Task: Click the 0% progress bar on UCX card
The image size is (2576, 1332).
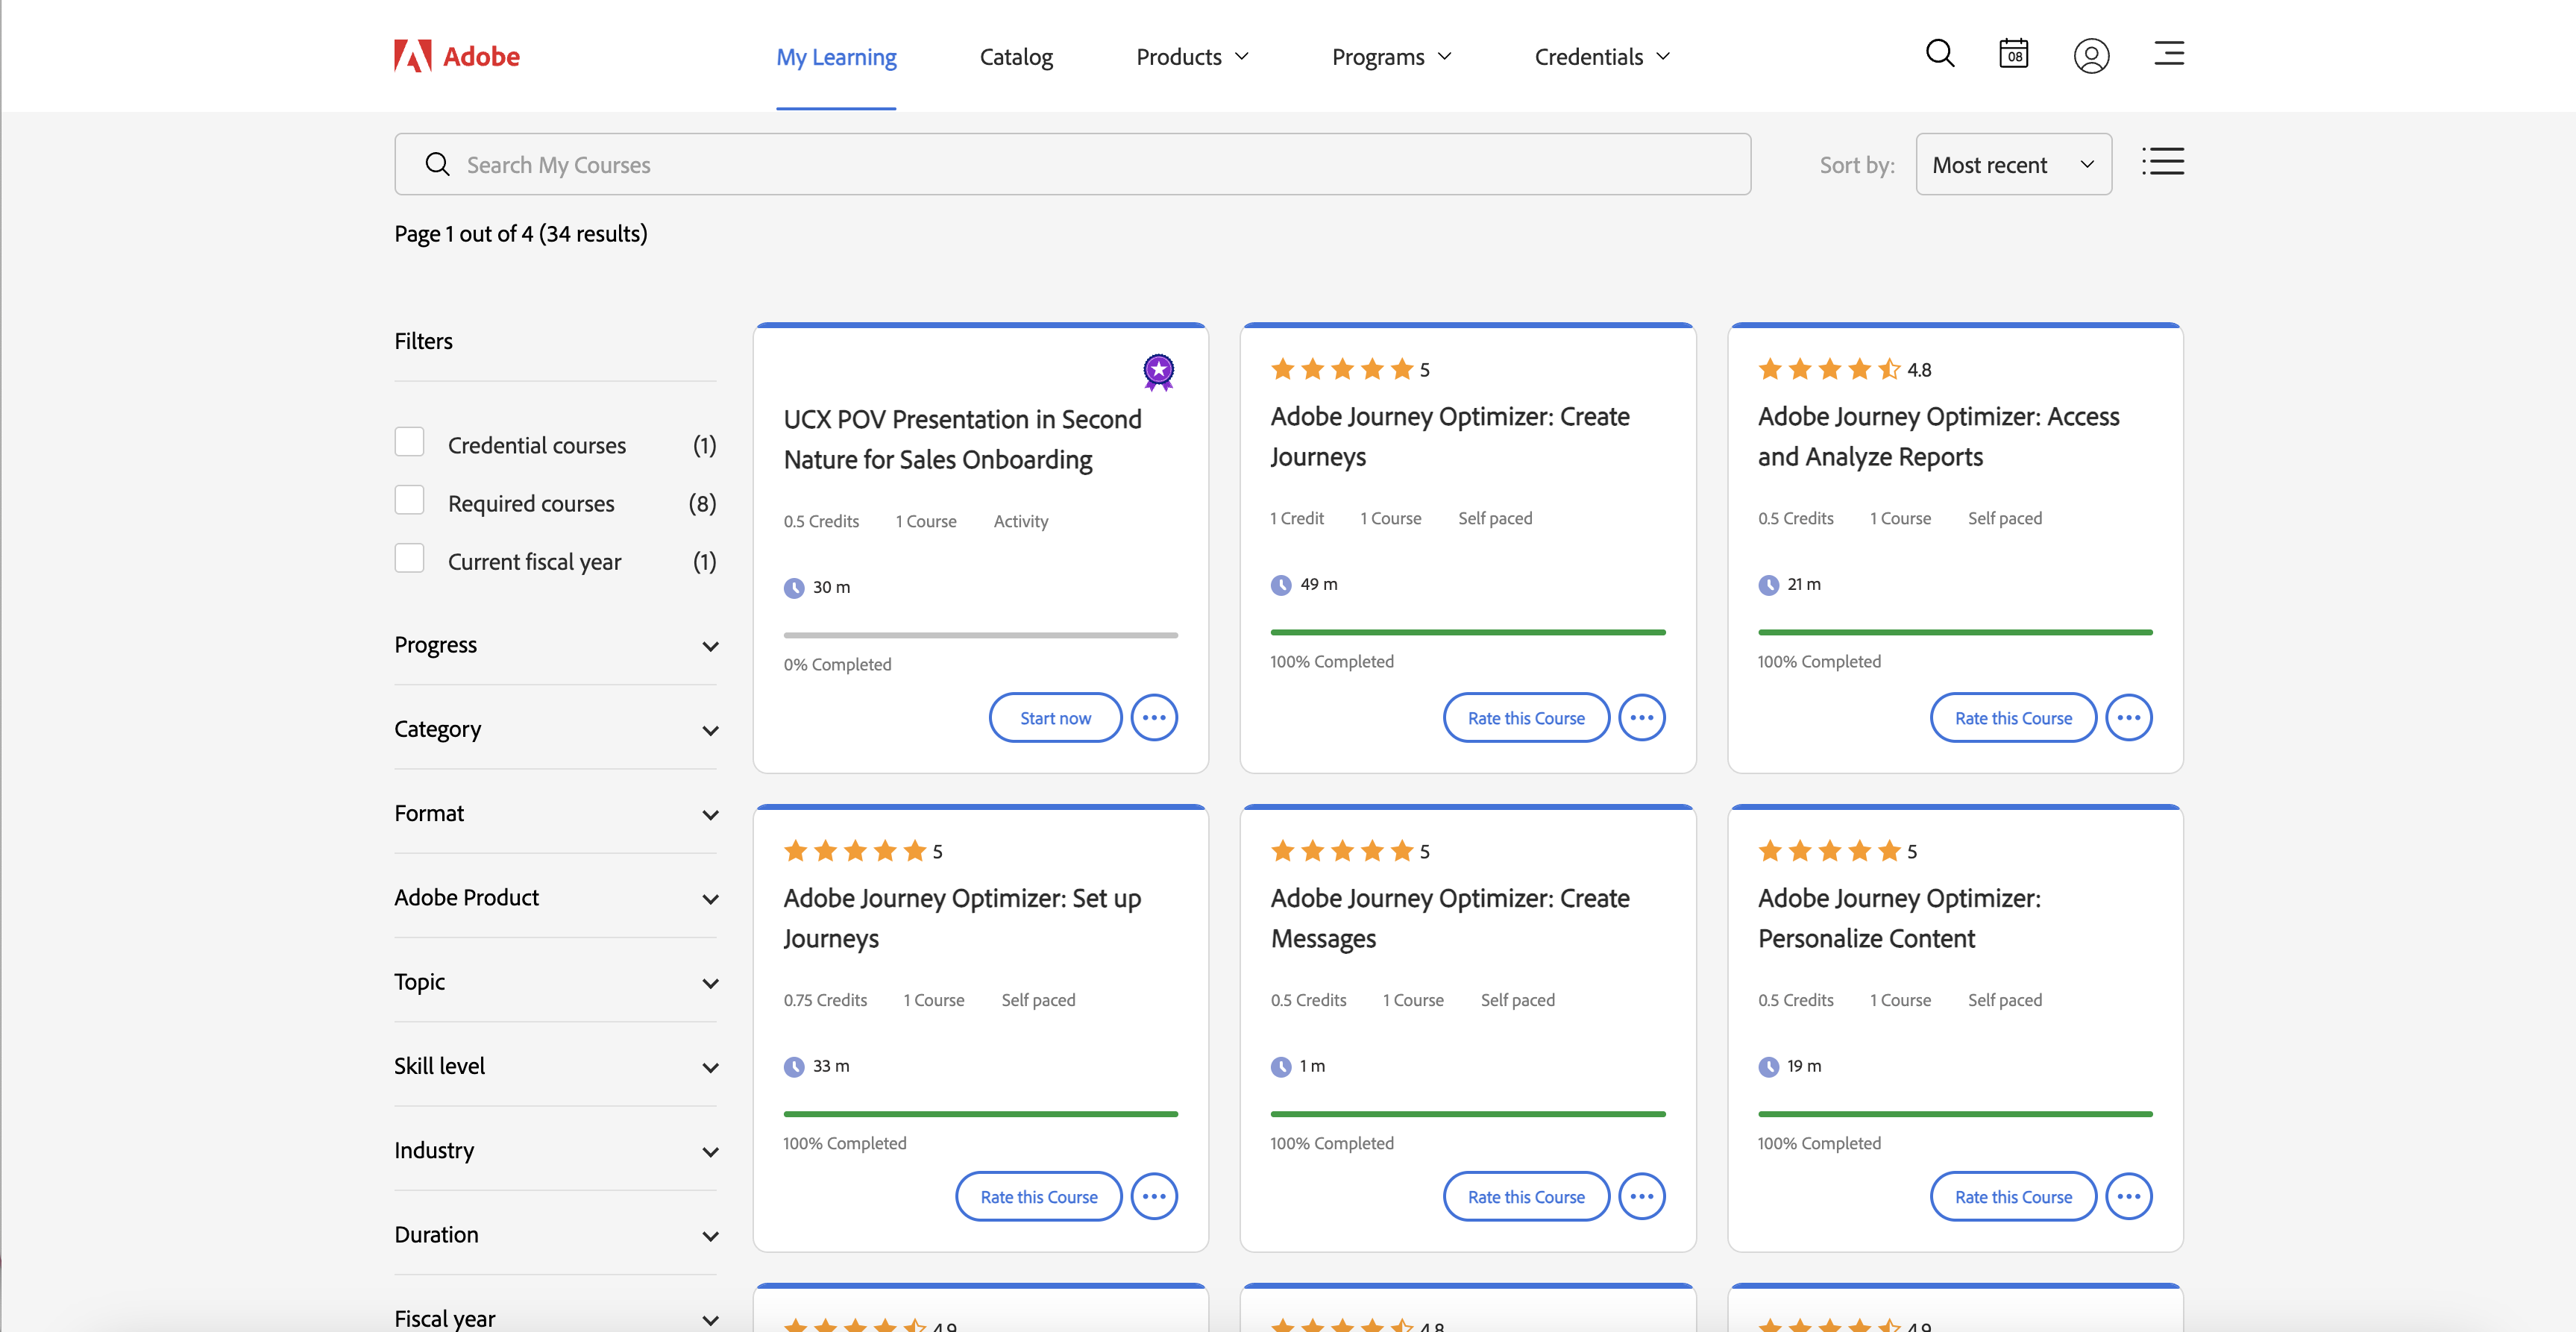Action: pos(980,635)
